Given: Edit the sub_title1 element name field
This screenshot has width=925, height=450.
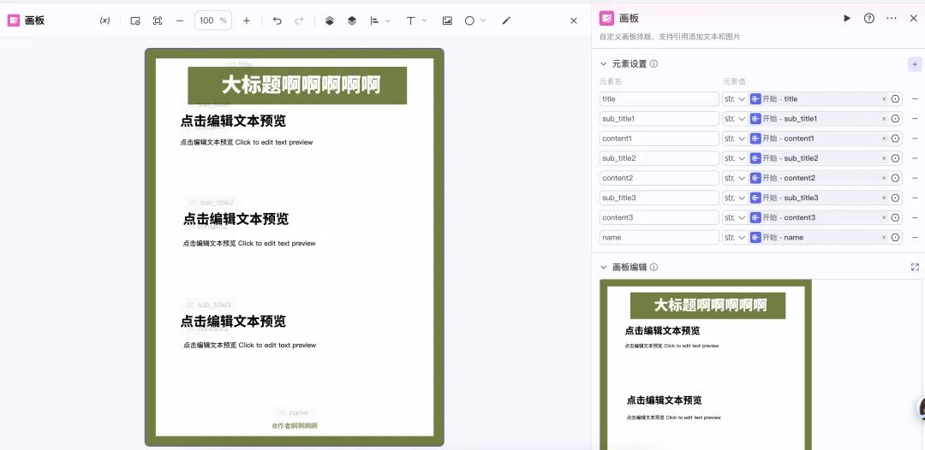Looking at the screenshot, I should [659, 119].
